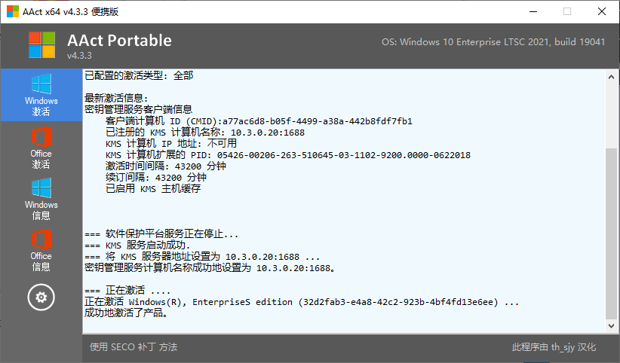Select the Office 激活 sidebar icon
The height and width of the screenshot is (363, 620).
41,147
